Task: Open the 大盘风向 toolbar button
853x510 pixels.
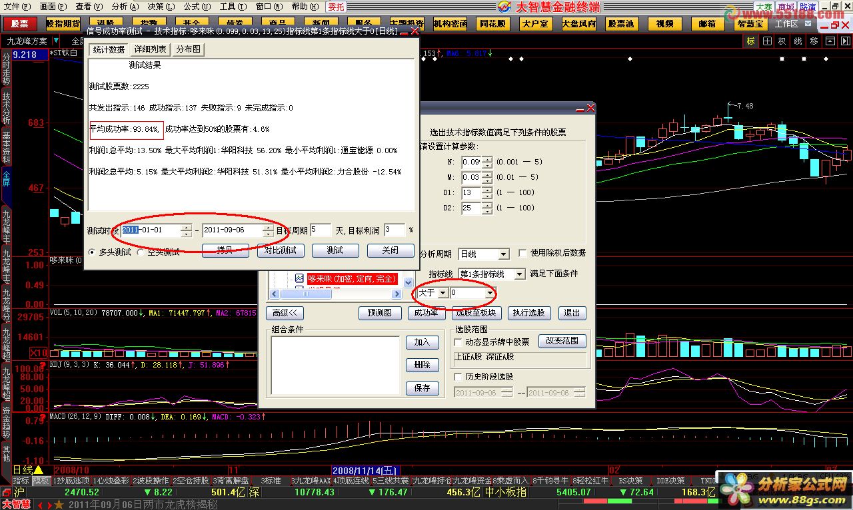Action: [x=578, y=23]
